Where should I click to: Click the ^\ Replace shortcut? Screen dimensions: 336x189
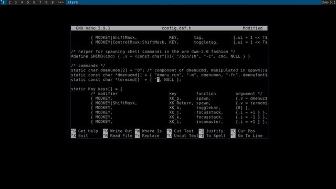point(147,135)
